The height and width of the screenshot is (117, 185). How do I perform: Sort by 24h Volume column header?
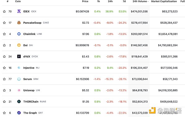coord(140,1)
